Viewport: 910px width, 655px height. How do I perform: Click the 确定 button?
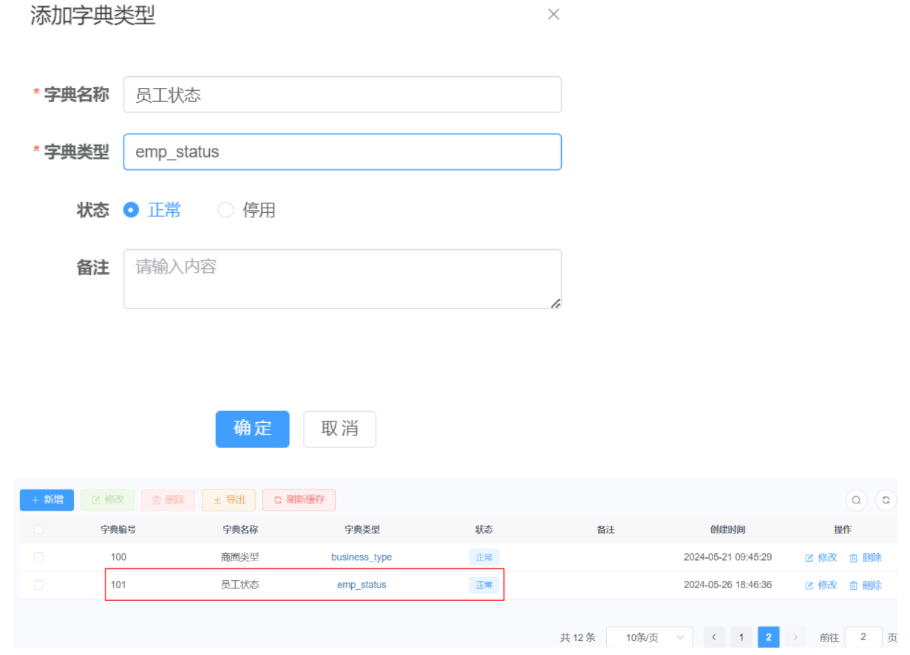click(x=252, y=429)
